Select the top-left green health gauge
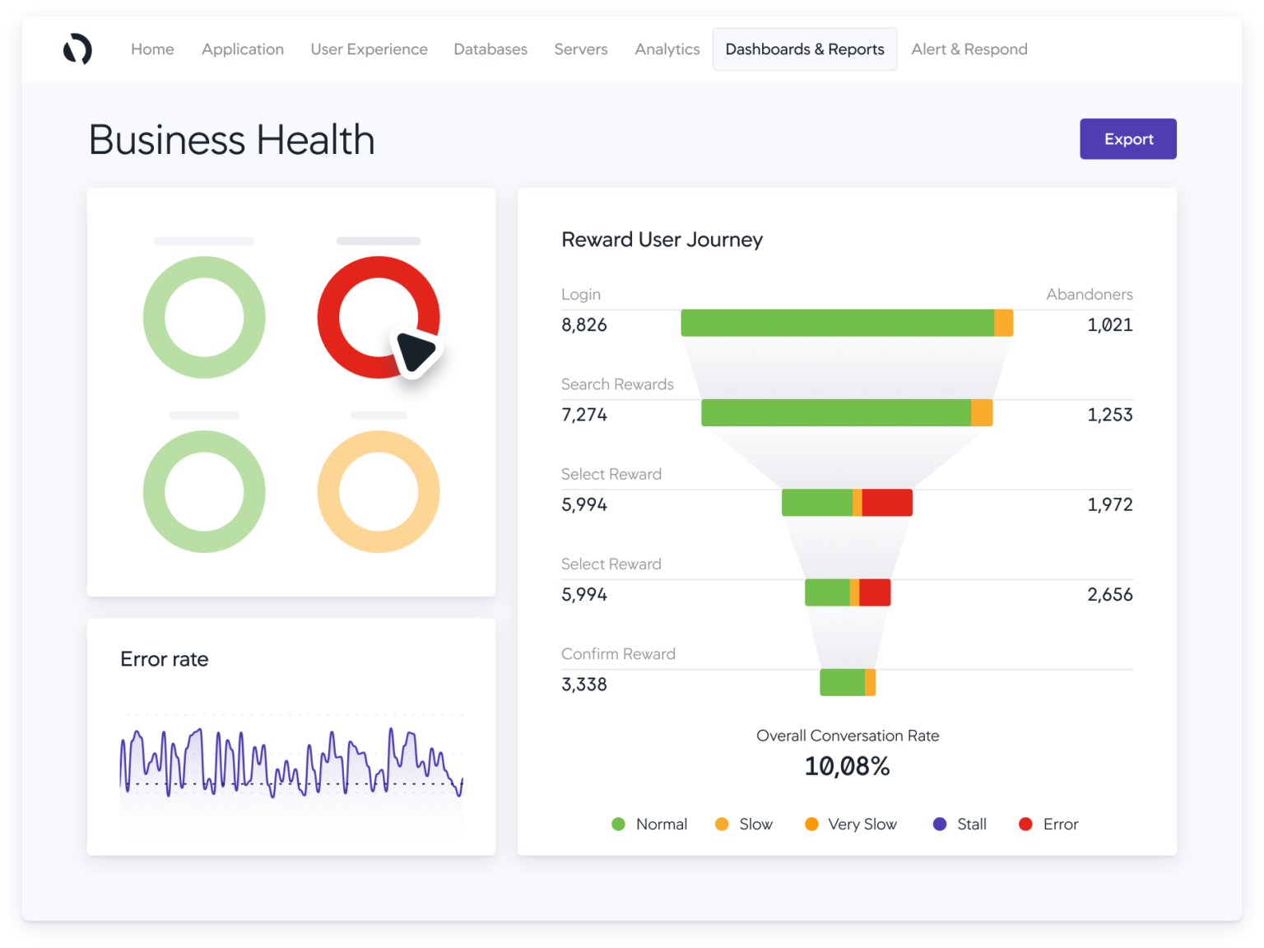Screen dimensions: 1264x948 (x=204, y=318)
